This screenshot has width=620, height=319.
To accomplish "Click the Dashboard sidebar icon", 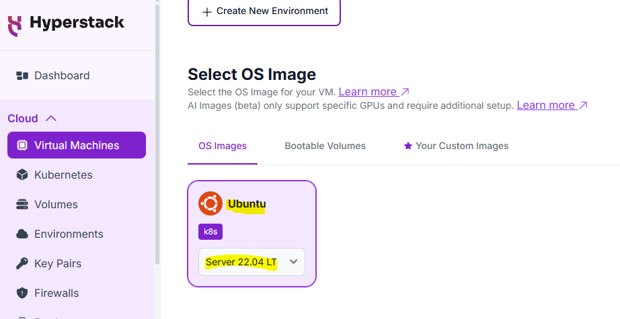I will (22, 76).
